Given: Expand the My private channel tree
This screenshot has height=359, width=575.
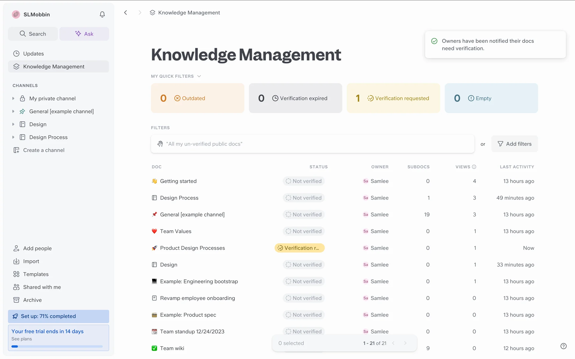Looking at the screenshot, I should pyautogui.click(x=13, y=98).
